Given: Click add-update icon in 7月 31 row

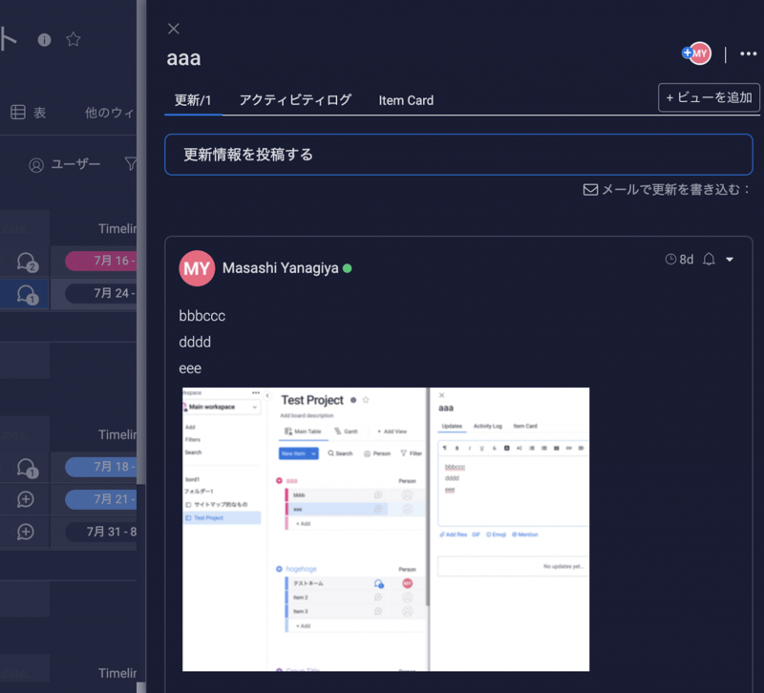Looking at the screenshot, I should 26,532.
